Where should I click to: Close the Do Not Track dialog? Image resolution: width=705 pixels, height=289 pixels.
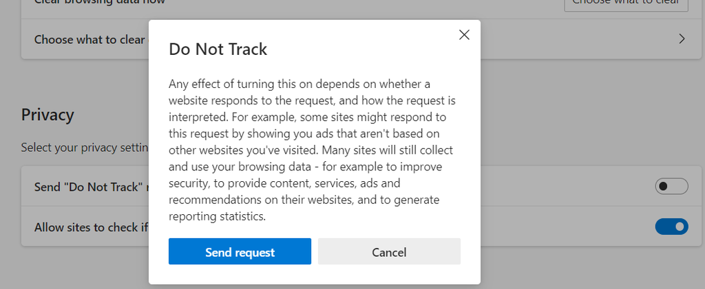[x=464, y=35]
